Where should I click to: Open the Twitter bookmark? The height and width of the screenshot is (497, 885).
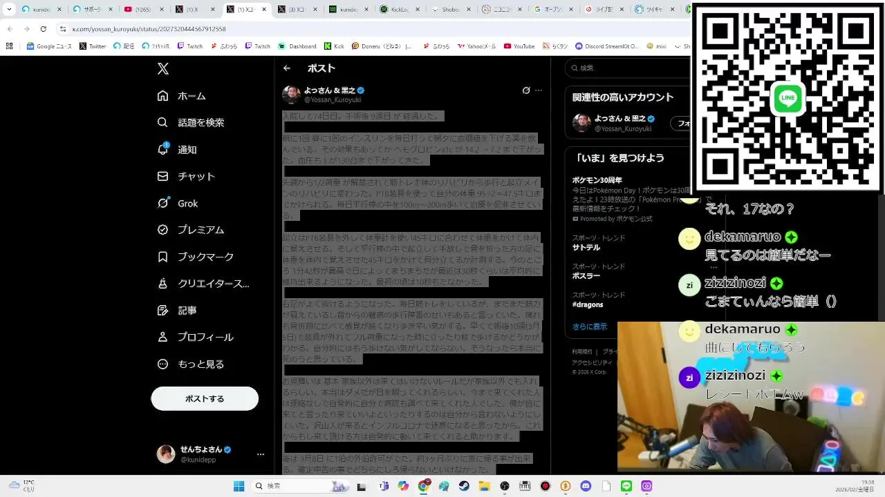coord(93,46)
